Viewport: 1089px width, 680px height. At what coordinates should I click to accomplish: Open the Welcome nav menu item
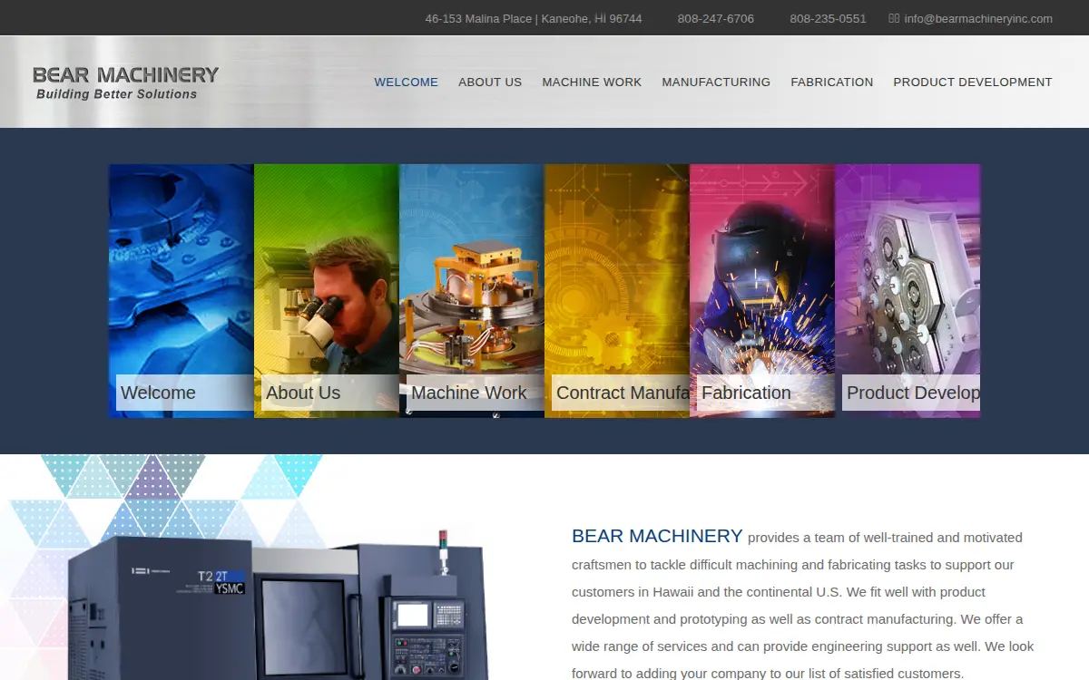point(406,82)
